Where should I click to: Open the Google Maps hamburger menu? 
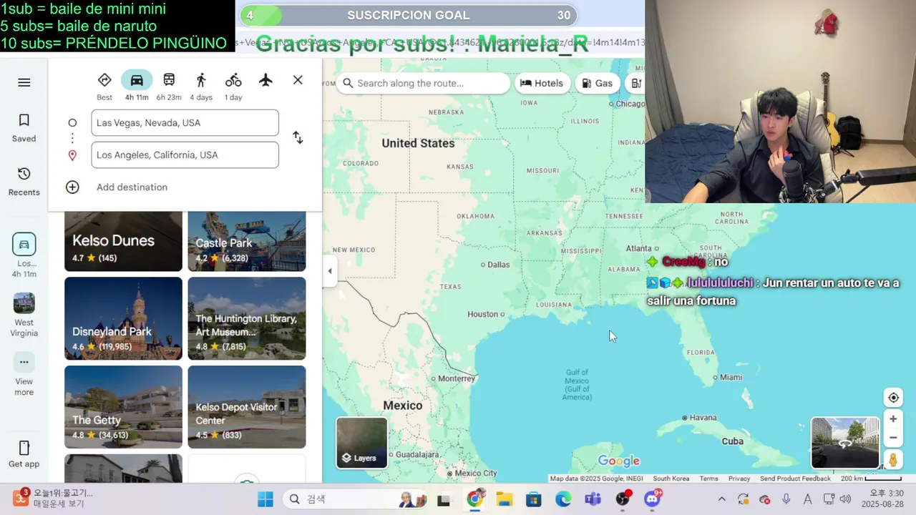[24, 82]
